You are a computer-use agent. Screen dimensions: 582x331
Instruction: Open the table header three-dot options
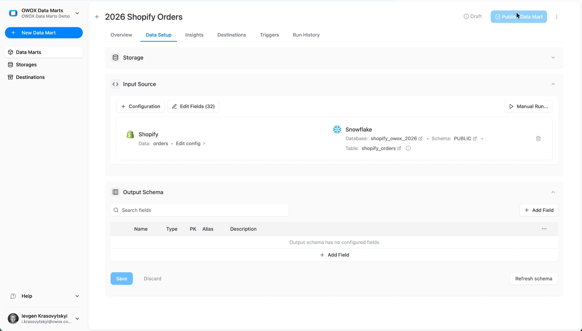tap(544, 229)
